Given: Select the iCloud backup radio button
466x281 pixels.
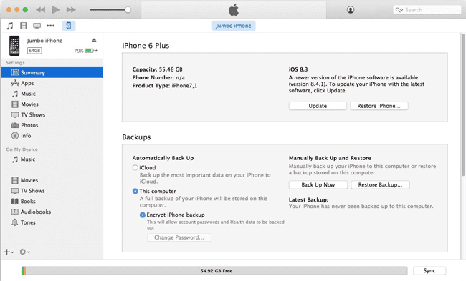Looking at the screenshot, I should coord(135,168).
